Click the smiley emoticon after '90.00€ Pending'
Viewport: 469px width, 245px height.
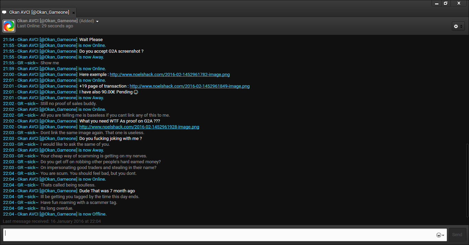coord(136,92)
